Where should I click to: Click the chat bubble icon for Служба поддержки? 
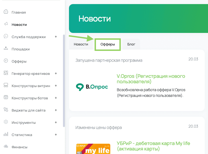(x=6, y=37)
